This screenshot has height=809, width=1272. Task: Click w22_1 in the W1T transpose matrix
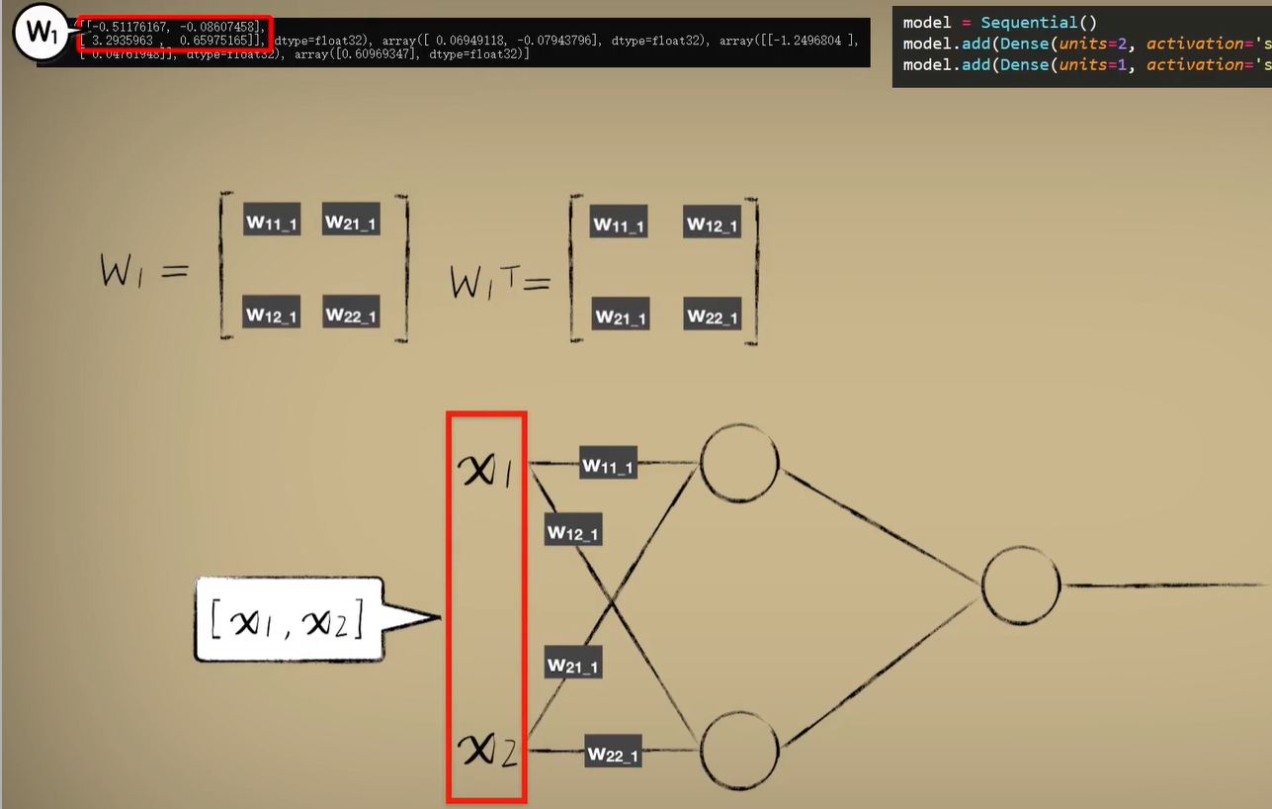(712, 315)
